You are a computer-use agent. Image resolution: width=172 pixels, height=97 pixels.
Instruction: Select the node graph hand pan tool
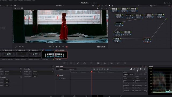pyautogui.click(x=112, y=6)
